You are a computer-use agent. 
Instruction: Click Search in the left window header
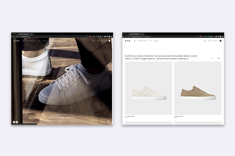[x=94, y=41]
